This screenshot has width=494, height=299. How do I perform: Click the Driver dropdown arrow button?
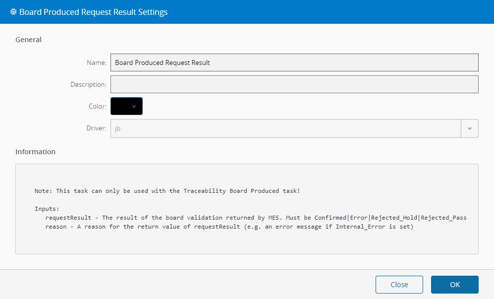click(470, 128)
